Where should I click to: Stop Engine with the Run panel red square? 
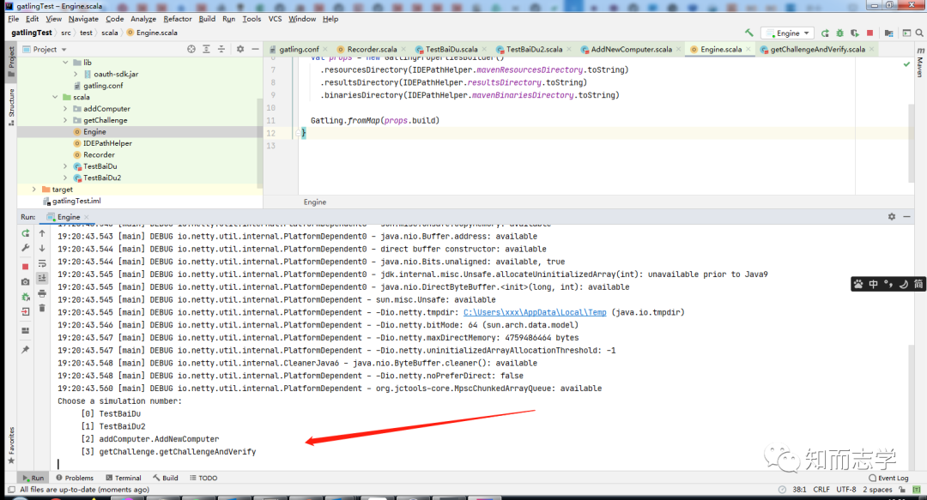coord(26,267)
